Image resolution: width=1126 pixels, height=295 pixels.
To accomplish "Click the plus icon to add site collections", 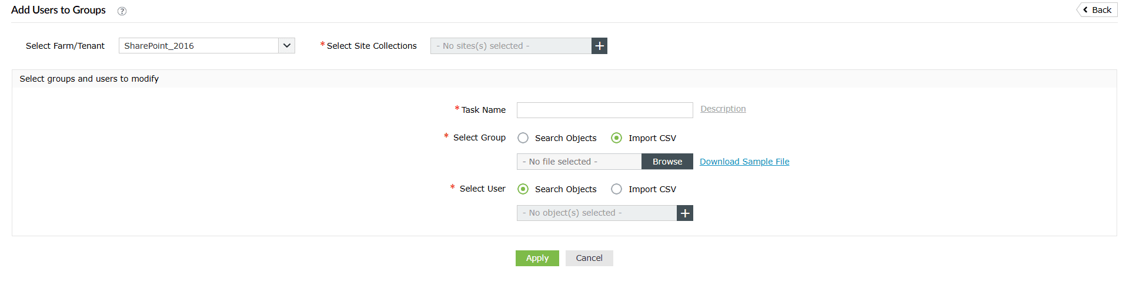I will coord(599,46).
